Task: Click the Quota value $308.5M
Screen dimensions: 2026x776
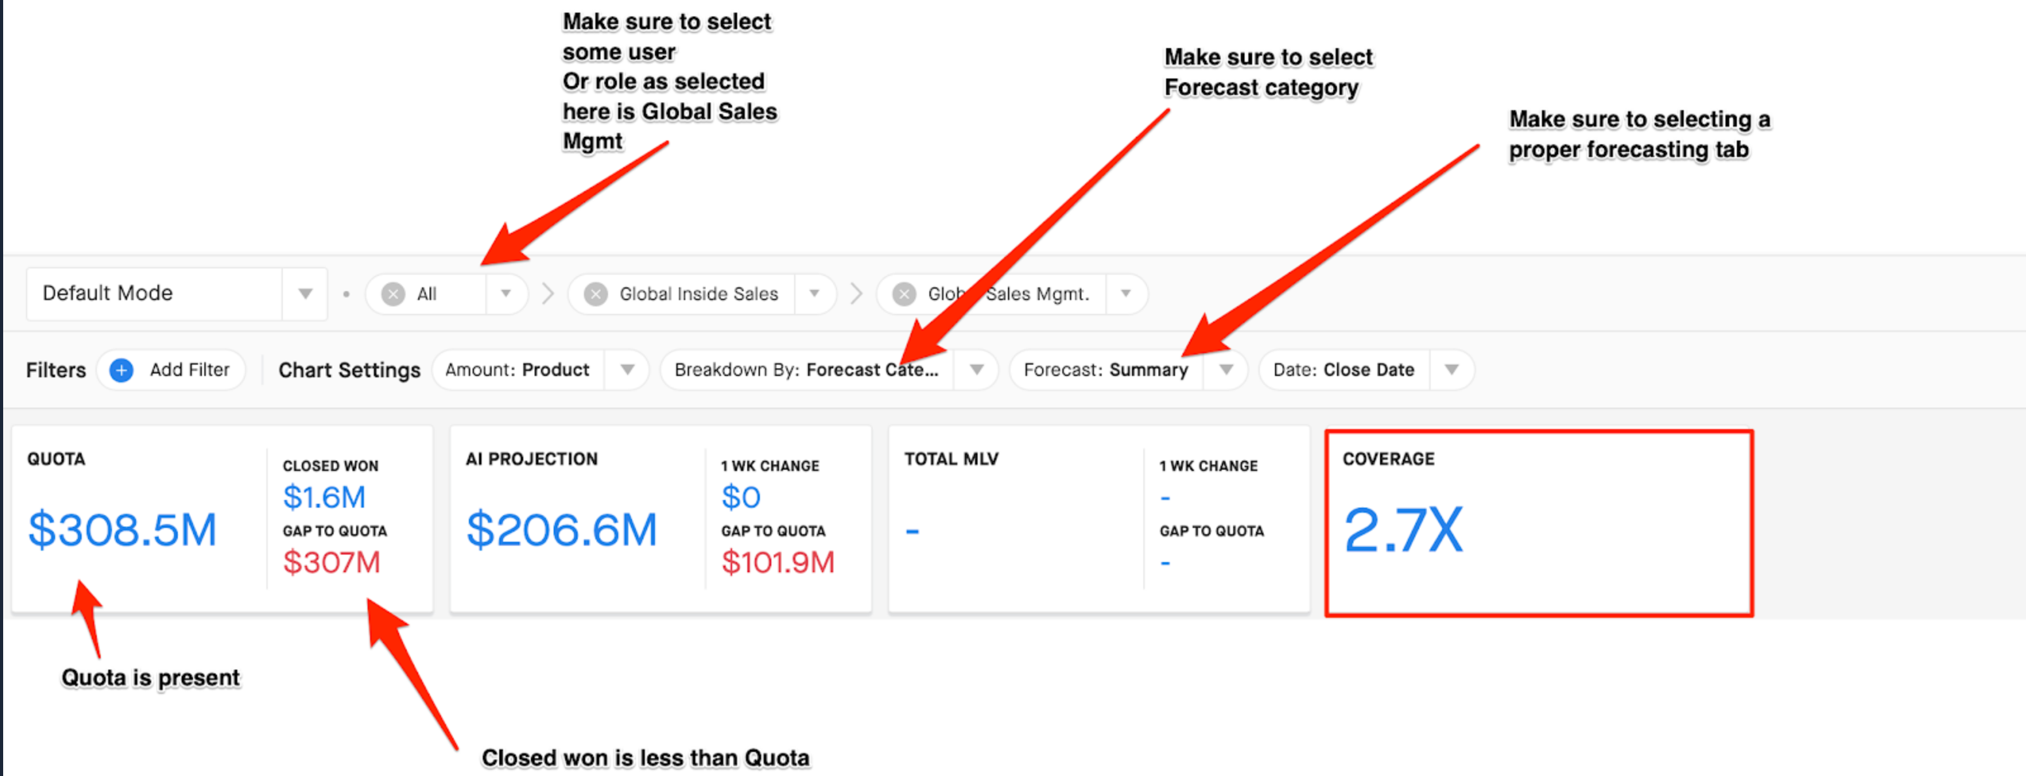Action: tap(122, 530)
